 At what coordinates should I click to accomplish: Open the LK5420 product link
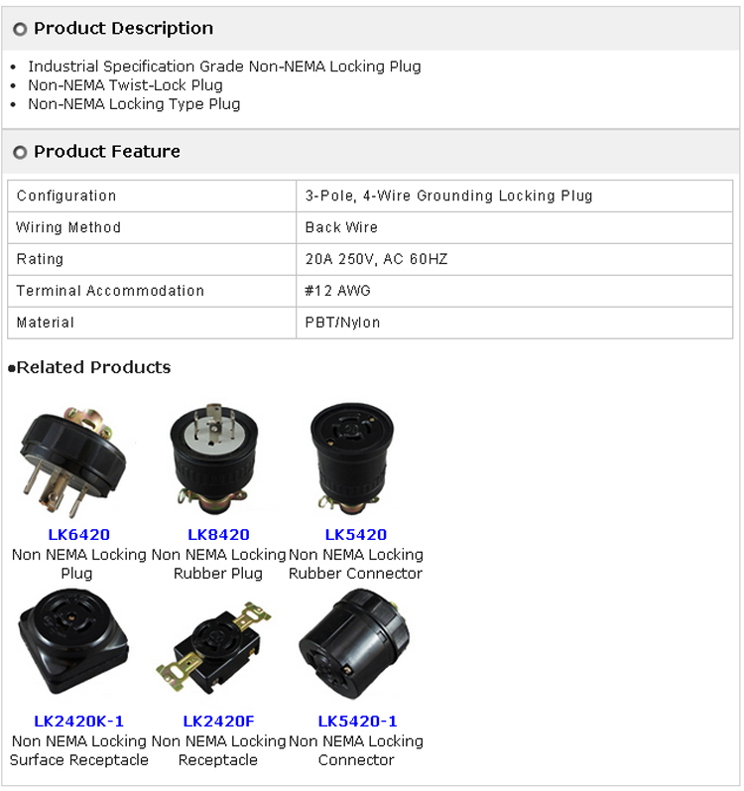356,534
